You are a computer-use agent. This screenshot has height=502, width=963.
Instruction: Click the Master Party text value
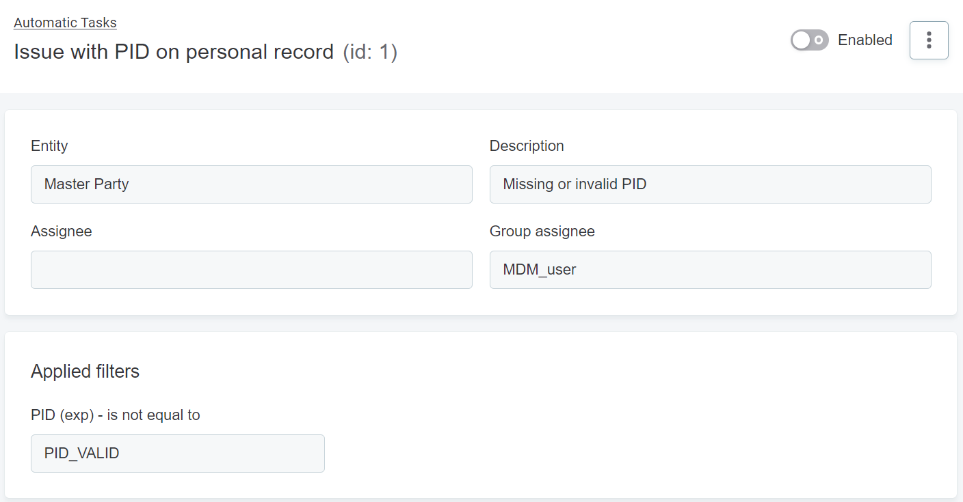click(x=86, y=184)
